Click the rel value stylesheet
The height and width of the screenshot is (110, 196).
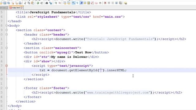[47, 17]
